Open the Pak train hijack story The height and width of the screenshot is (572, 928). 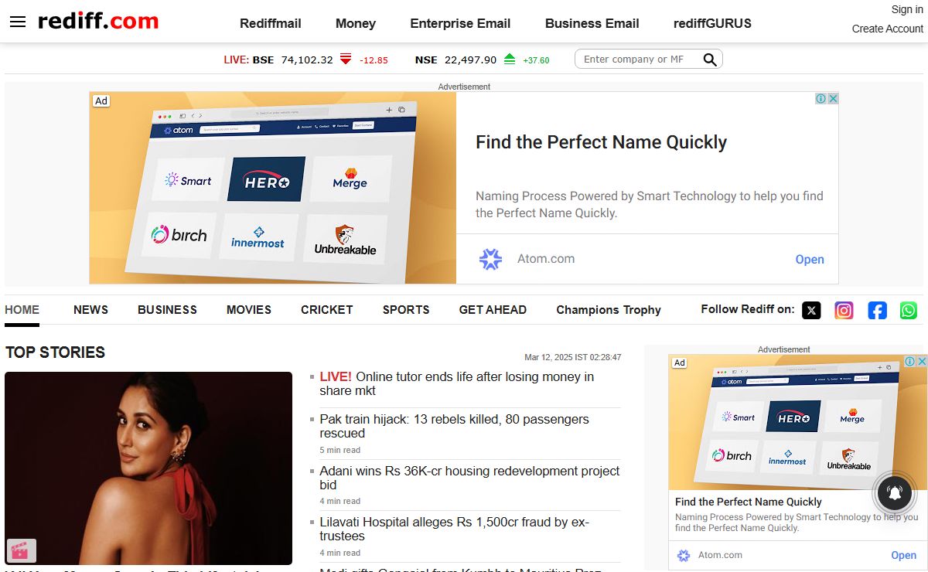click(455, 426)
